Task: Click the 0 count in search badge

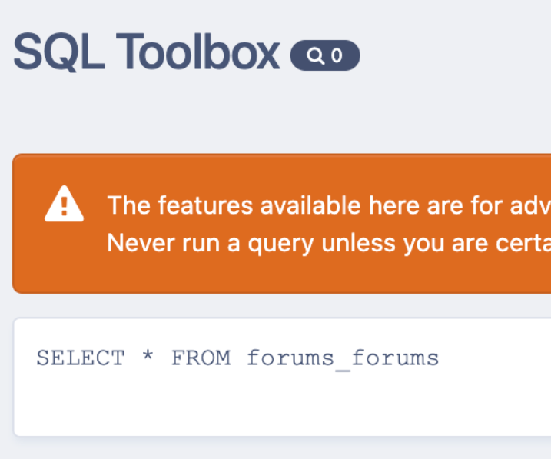Action: (x=337, y=55)
